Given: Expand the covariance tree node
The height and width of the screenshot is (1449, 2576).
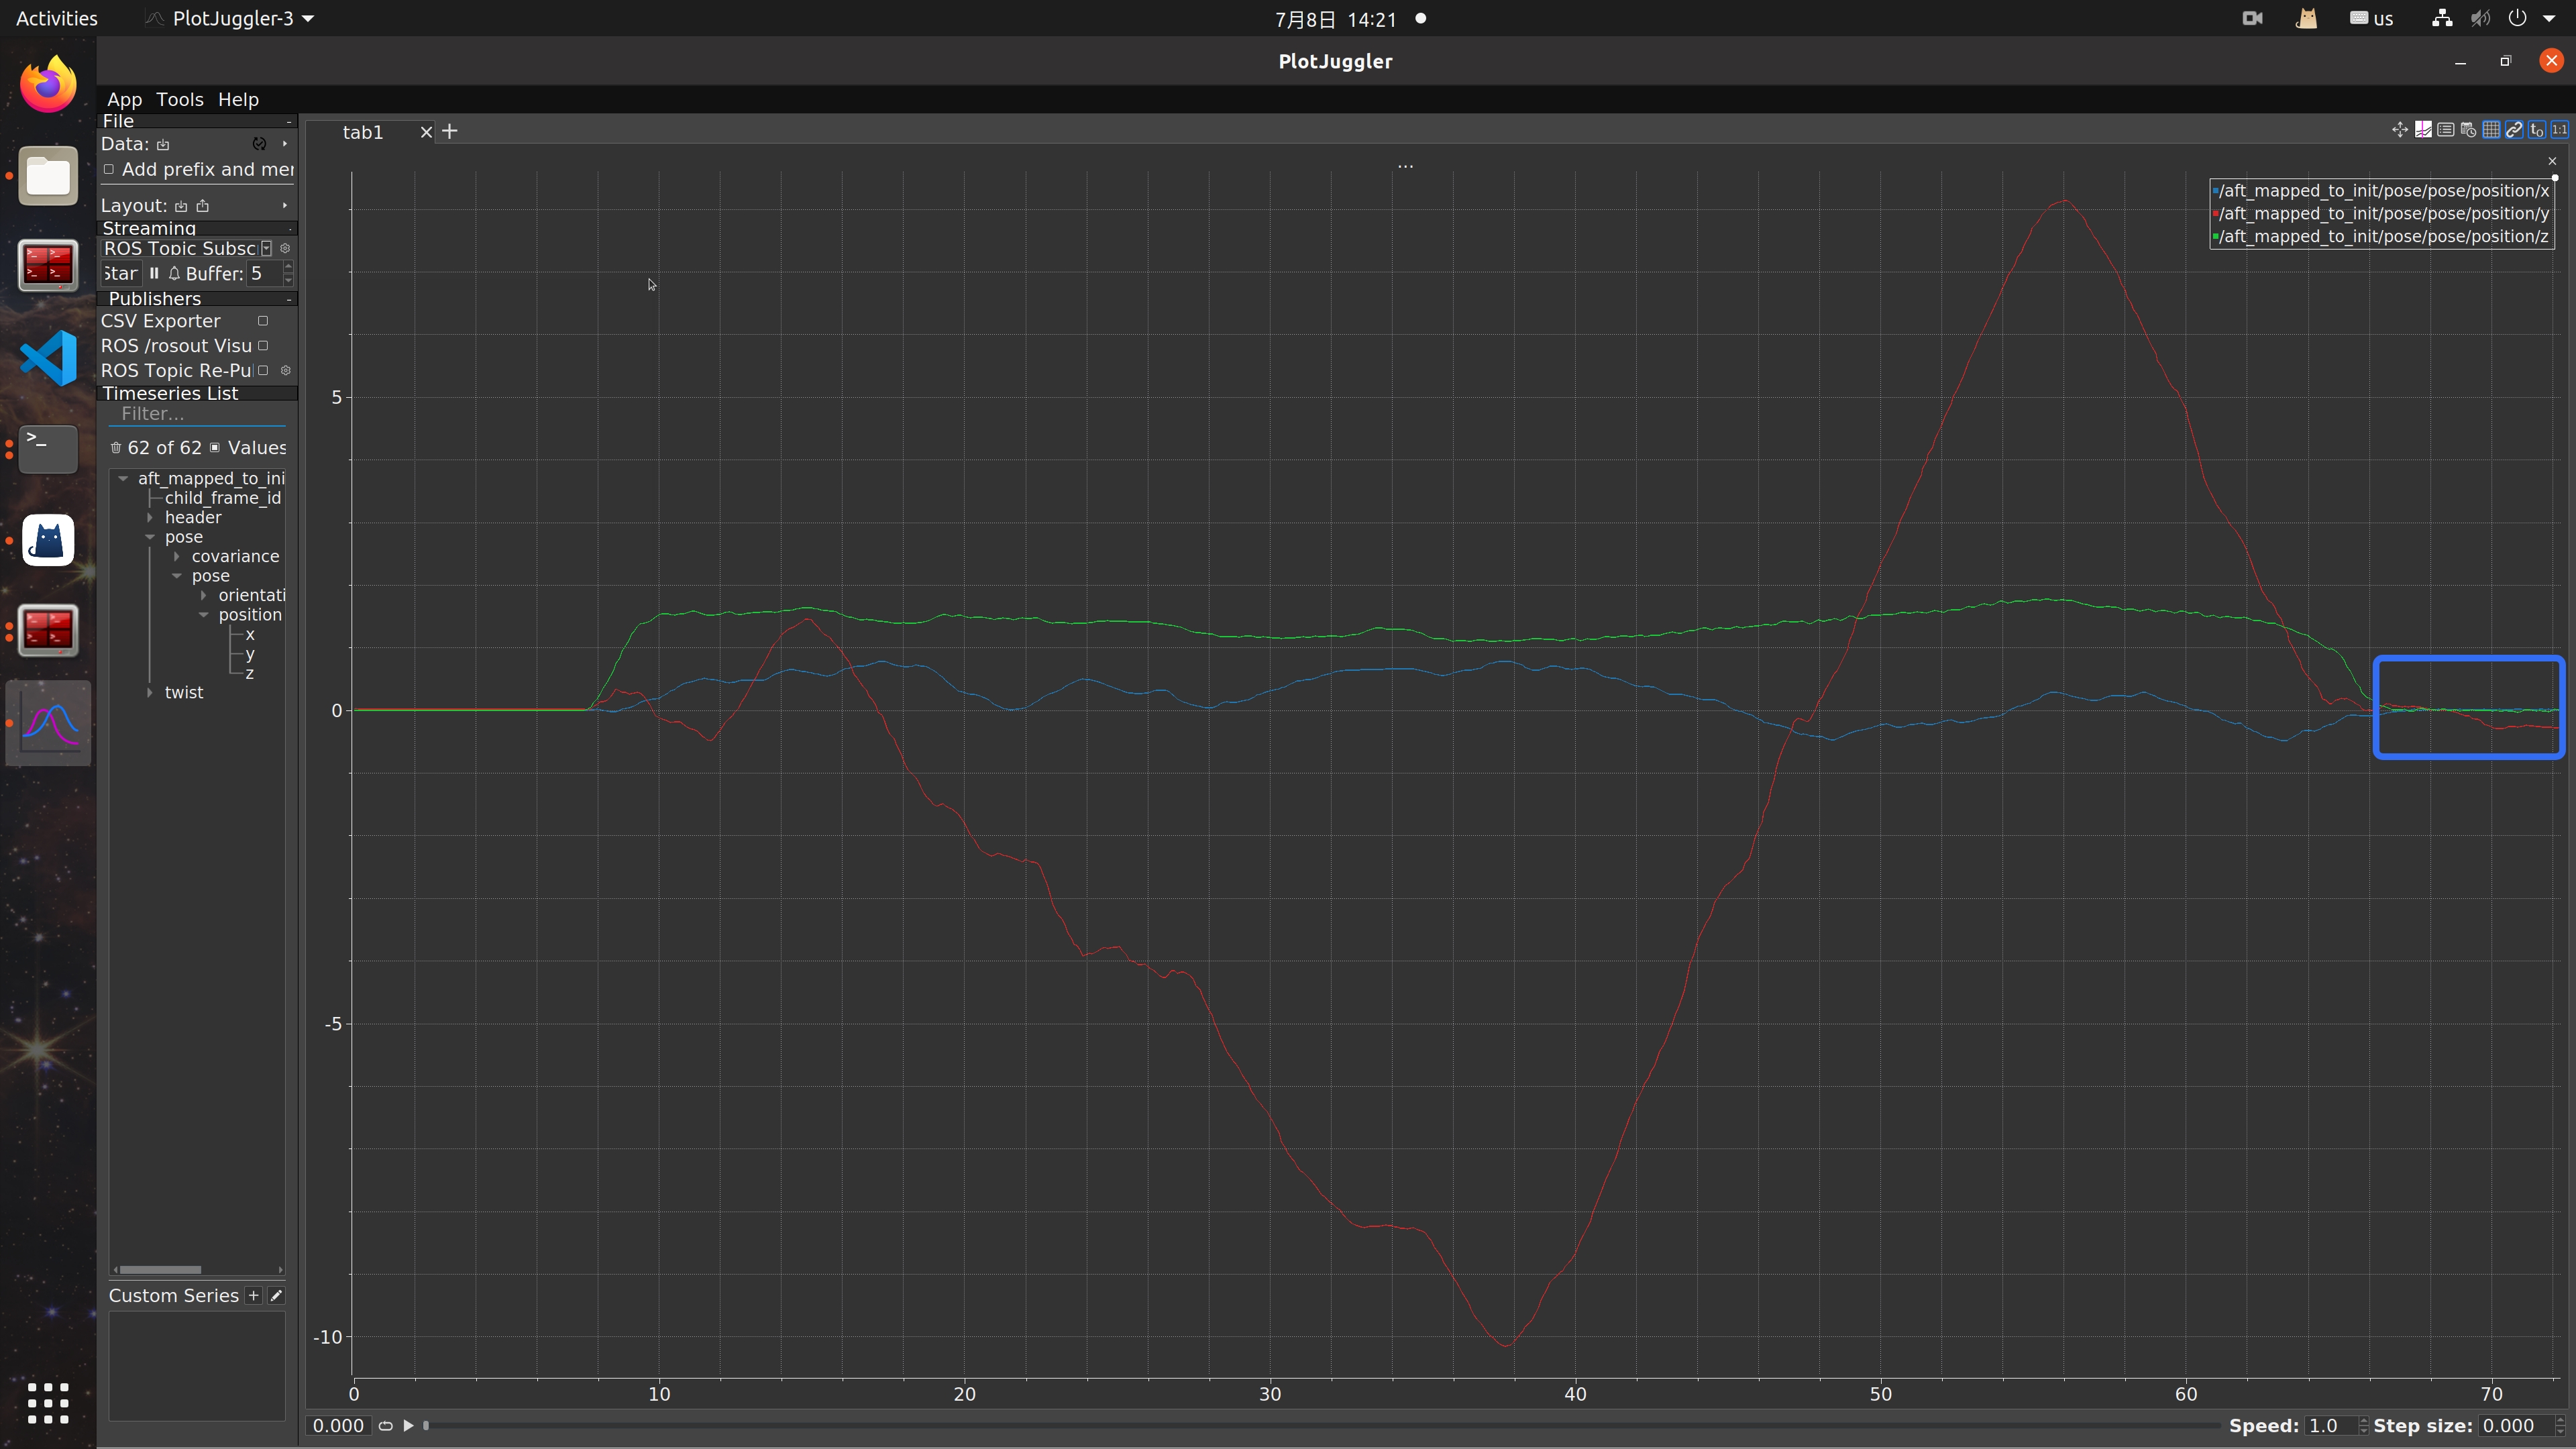Looking at the screenshot, I should tap(177, 557).
